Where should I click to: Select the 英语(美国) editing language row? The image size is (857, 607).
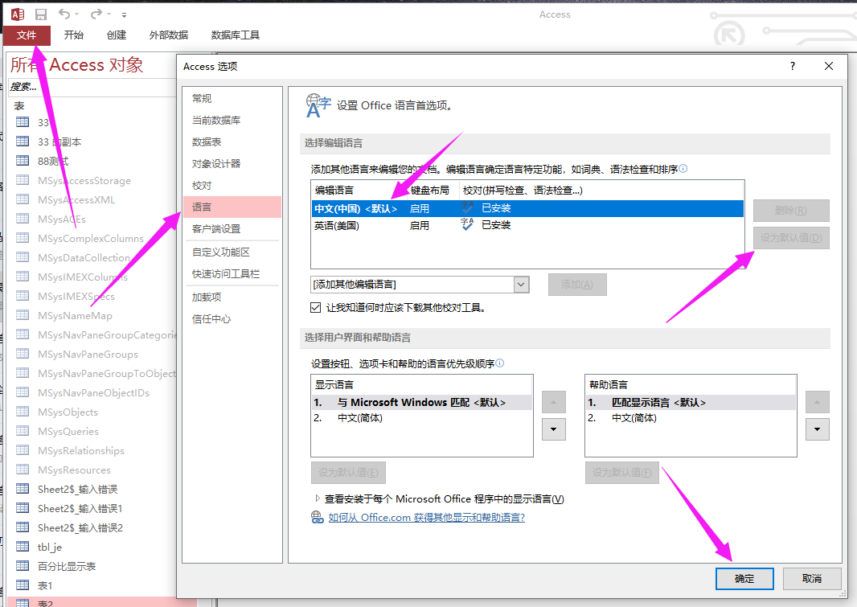(x=527, y=225)
